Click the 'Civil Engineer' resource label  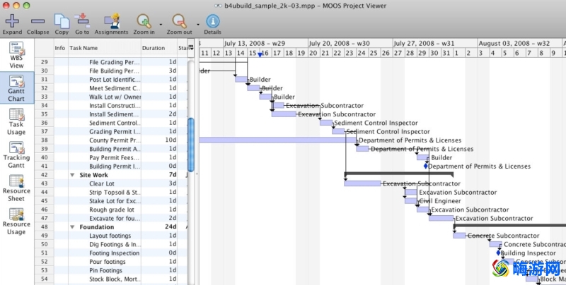pos(440,201)
